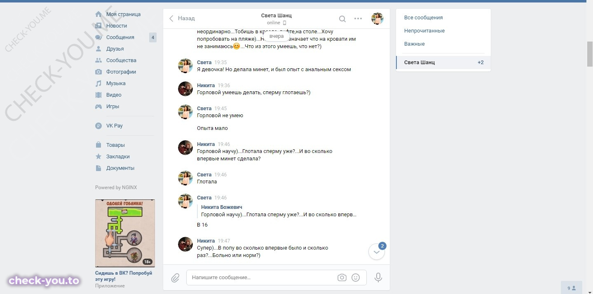Select the Все сообщения filter

[424, 18]
